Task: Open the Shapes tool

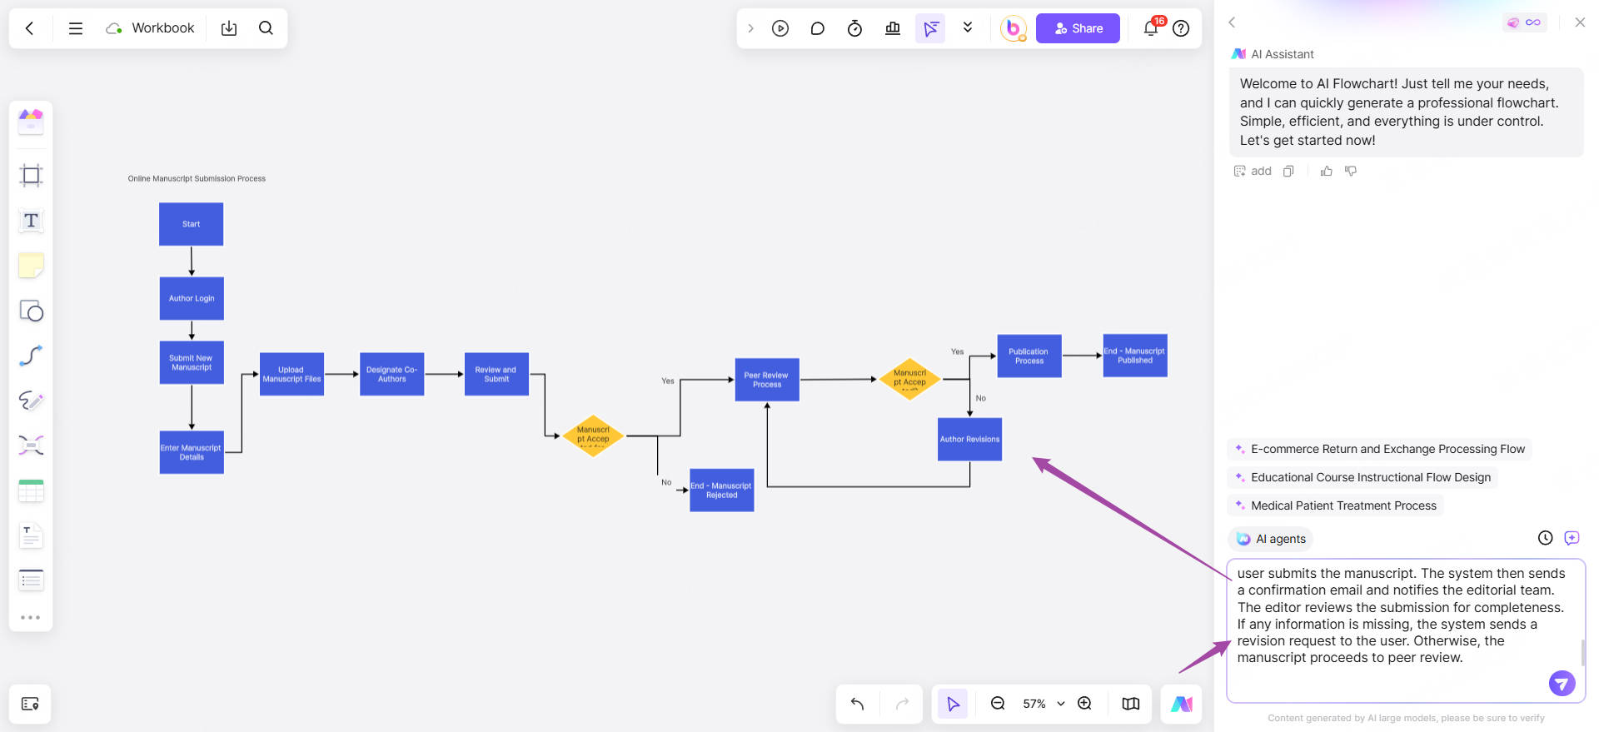Action: [31, 311]
